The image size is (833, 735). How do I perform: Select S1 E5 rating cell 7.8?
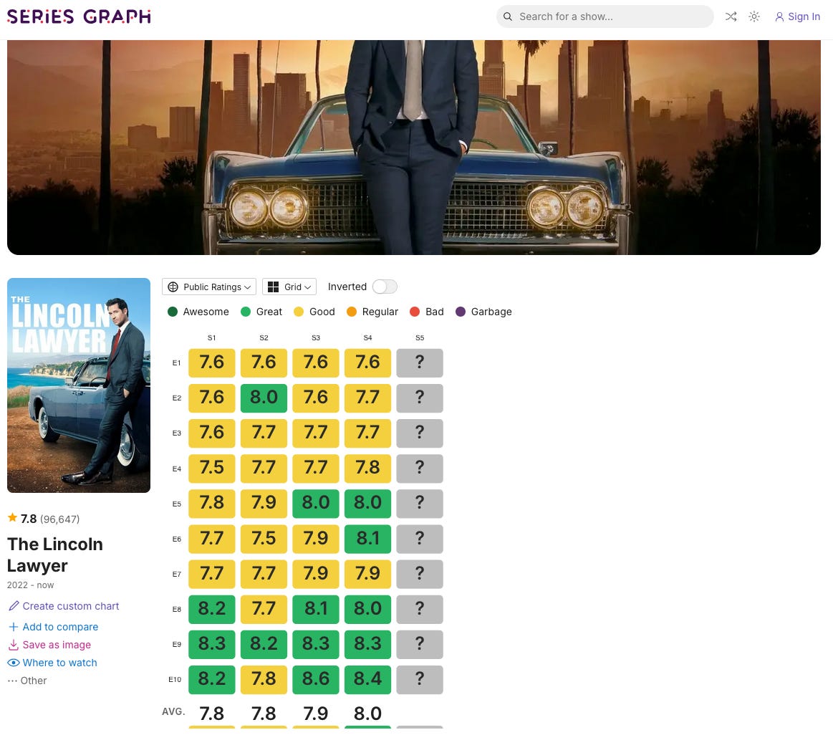point(211,504)
